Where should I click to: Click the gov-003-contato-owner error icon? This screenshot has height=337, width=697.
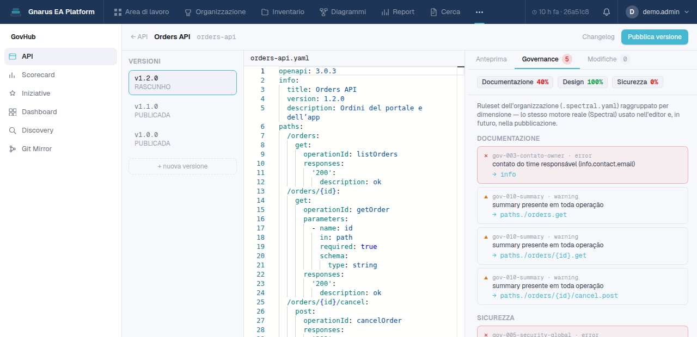pyautogui.click(x=486, y=156)
